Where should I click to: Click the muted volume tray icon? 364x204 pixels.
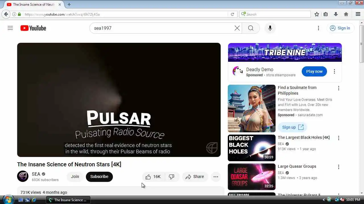tap(342, 200)
